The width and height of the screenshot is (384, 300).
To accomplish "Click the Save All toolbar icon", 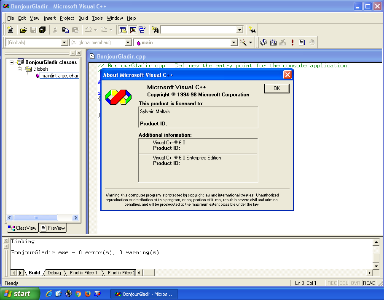I will pyautogui.click(x=43, y=30).
